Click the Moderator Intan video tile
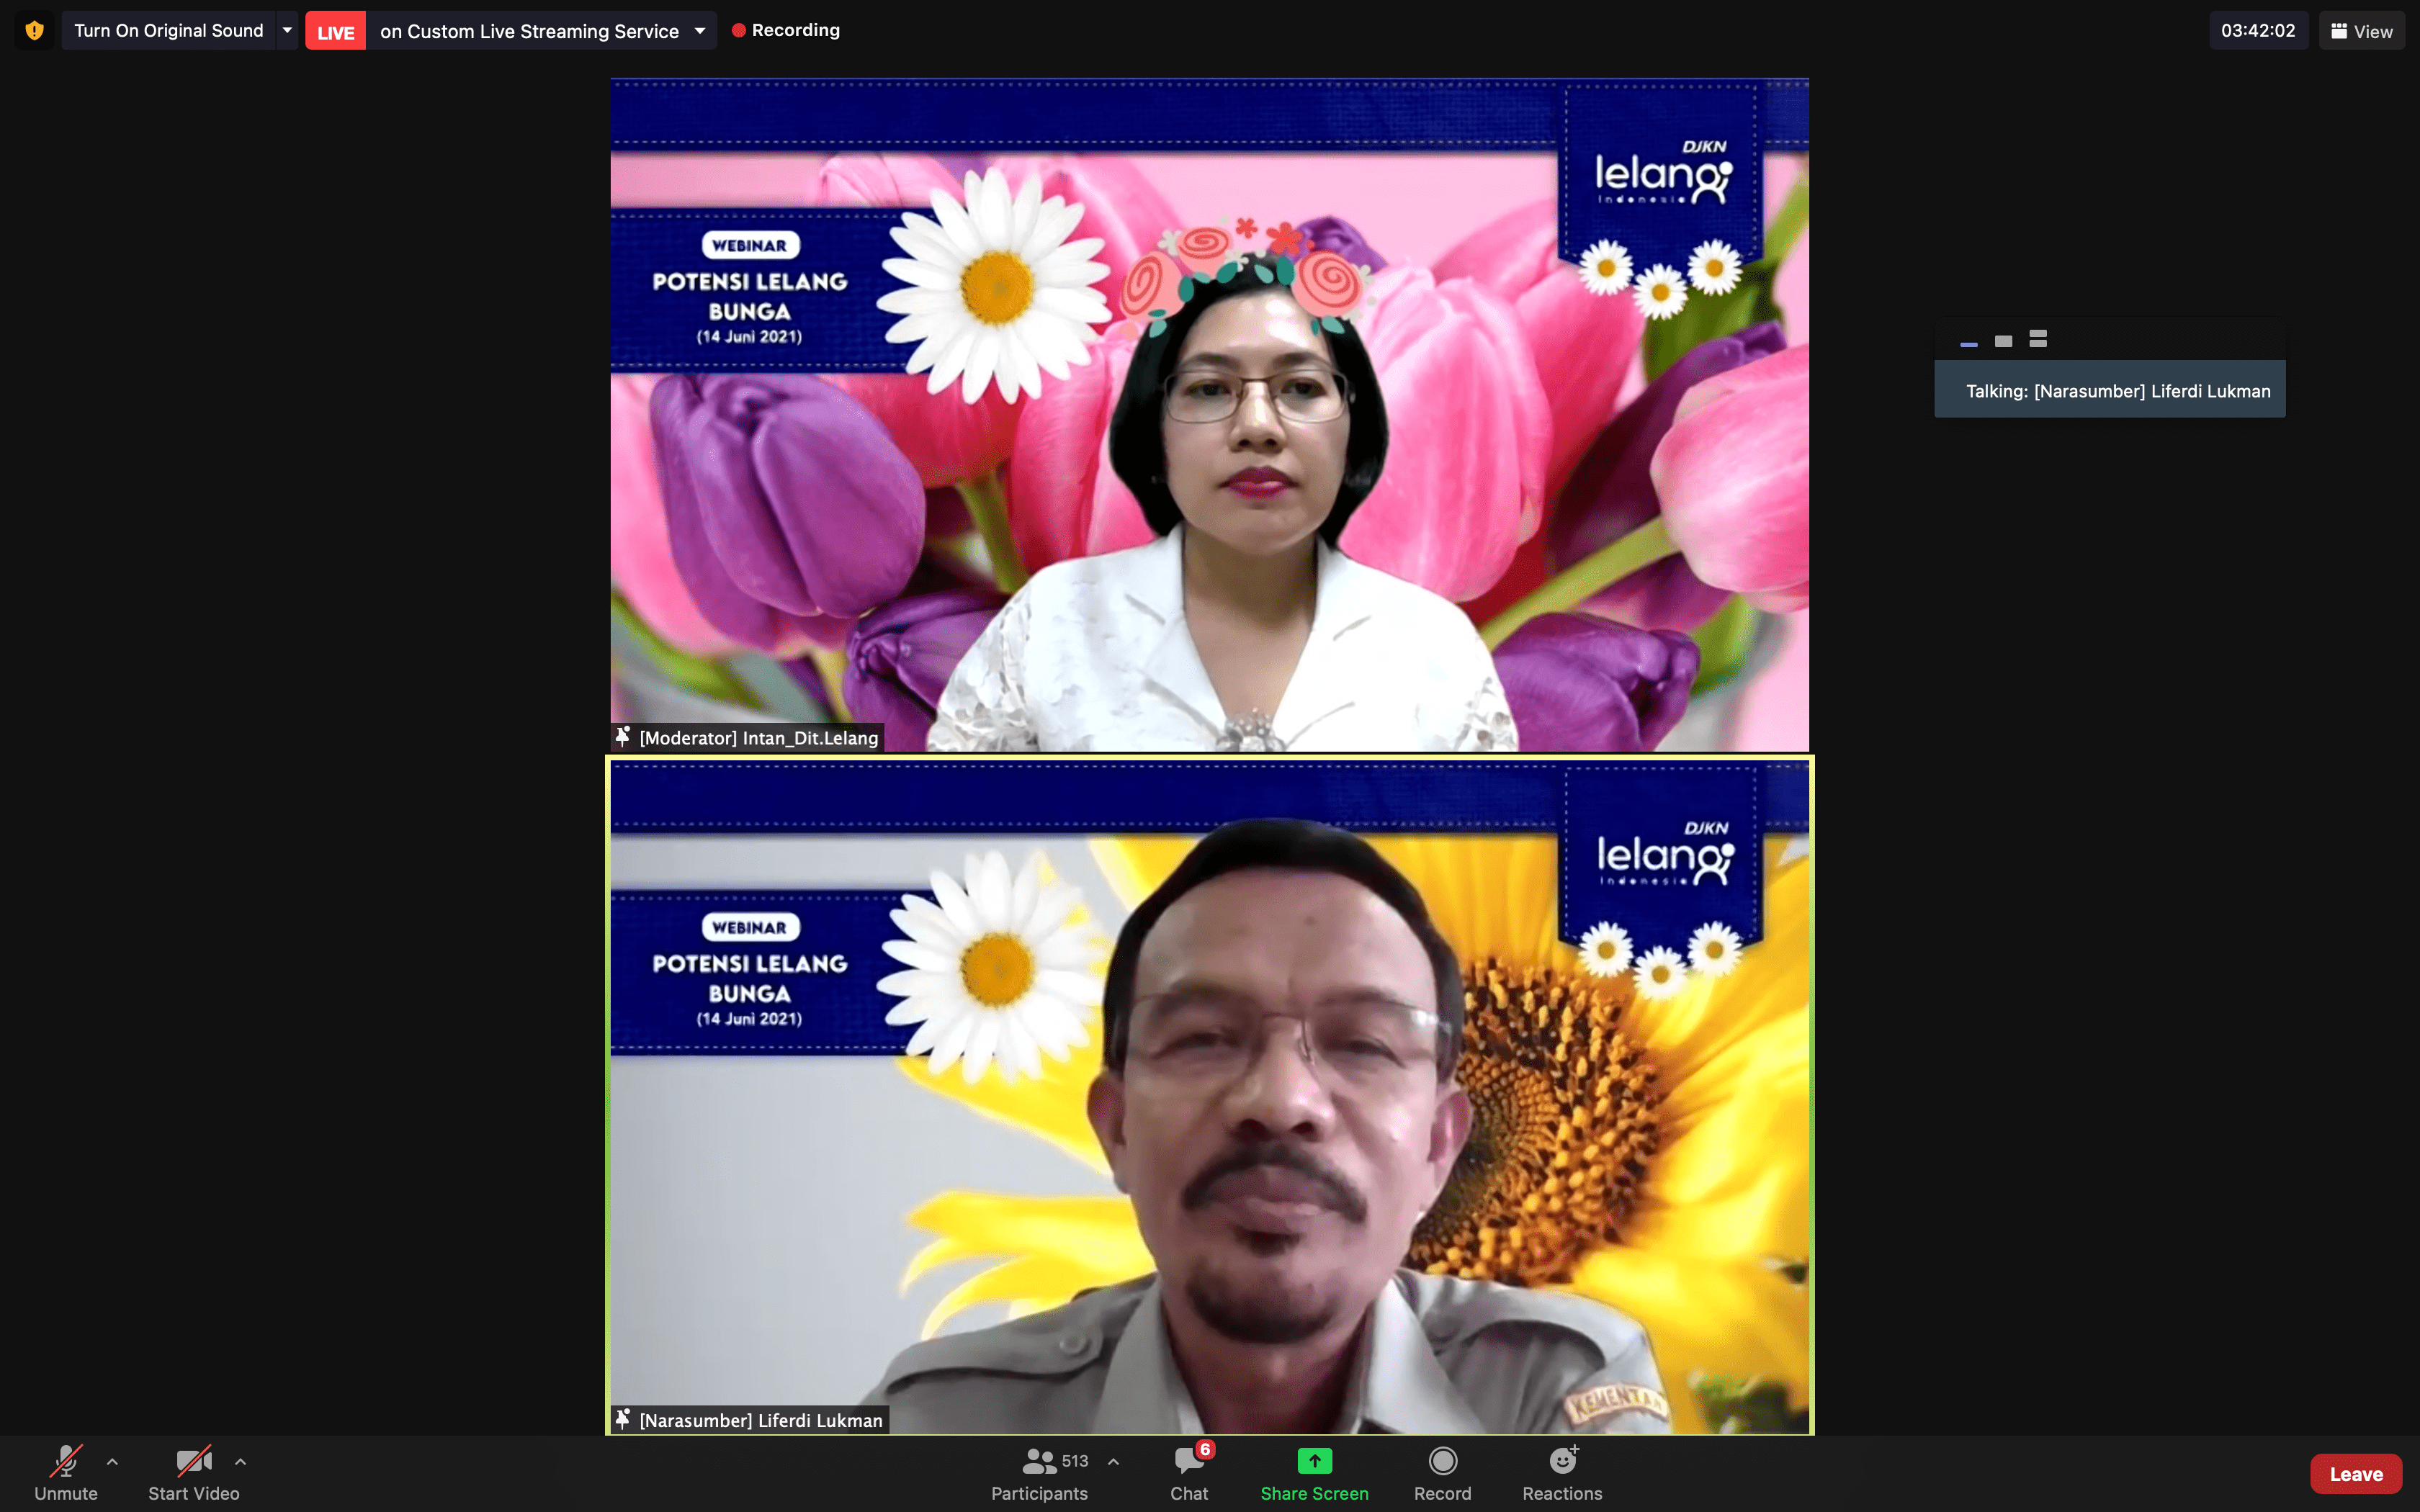 (x=1209, y=415)
